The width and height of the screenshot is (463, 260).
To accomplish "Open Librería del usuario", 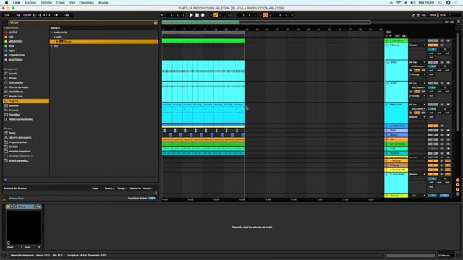I will pyautogui.click(x=20, y=138).
